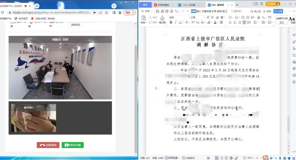
Task: Click the Paste (粘贴) clipboard icon
Action: (143, 18)
